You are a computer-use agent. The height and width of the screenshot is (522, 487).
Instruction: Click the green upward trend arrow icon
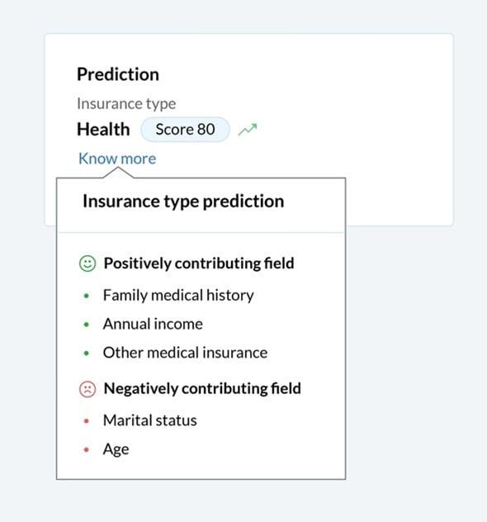coord(248,130)
